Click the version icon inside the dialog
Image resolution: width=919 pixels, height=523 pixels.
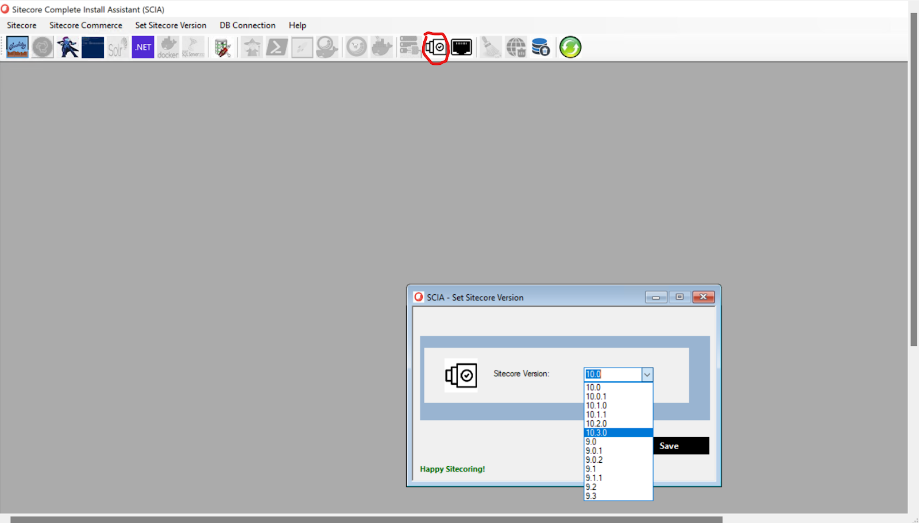pyautogui.click(x=461, y=376)
